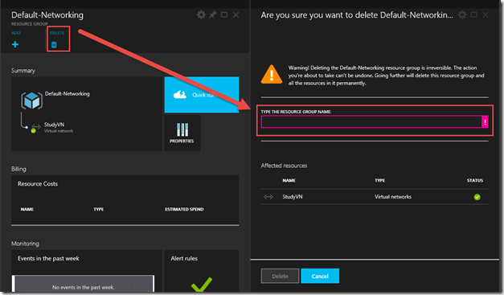Open the Resource Costs tile

point(125,199)
